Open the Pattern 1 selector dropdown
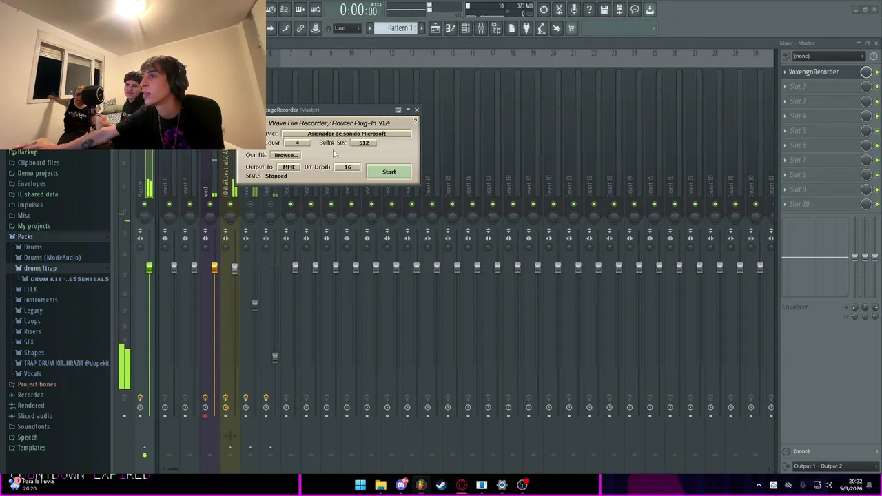Image resolution: width=882 pixels, height=496 pixels. (x=400, y=28)
